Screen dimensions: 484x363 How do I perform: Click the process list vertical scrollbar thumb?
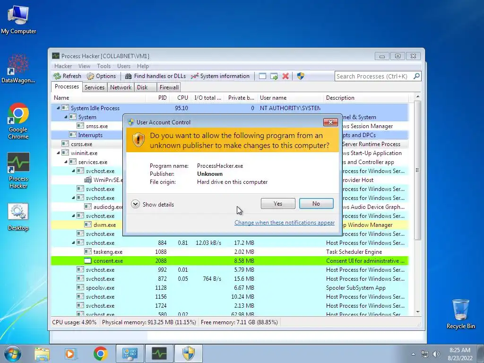tap(418, 170)
